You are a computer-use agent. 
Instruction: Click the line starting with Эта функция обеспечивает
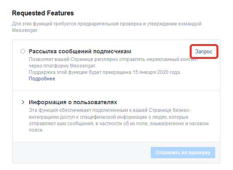110,110
